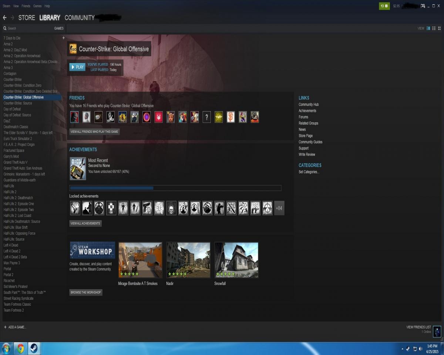
Task: Click VIEW ALL FRIENDS WHO PLAY THIS GAME
Action: point(94,132)
